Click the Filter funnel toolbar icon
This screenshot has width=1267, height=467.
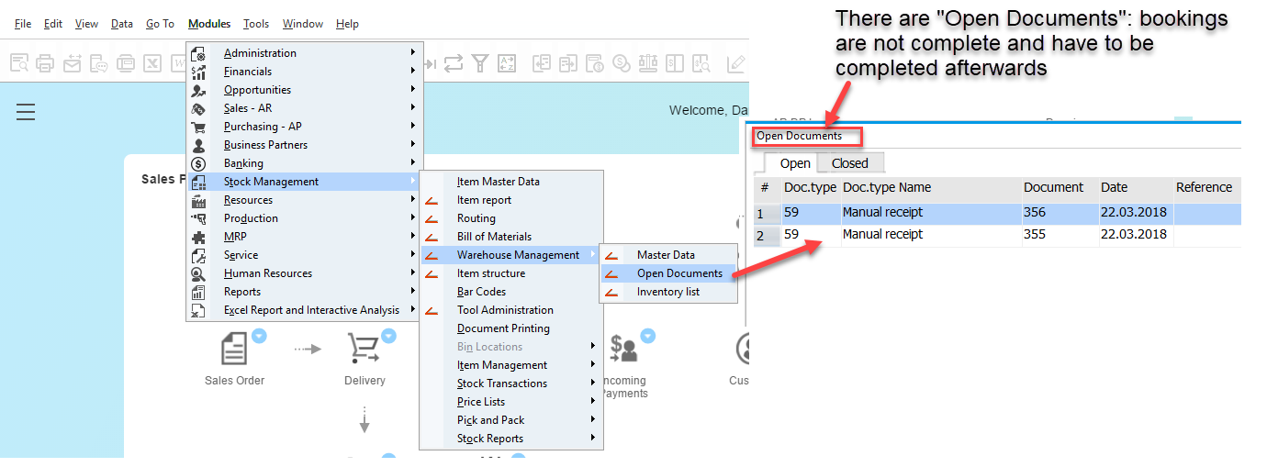pyautogui.click(x=480, y=63)
